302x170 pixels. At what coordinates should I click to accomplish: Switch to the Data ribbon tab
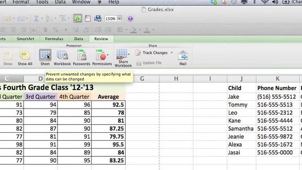click(x=79, y=39)
